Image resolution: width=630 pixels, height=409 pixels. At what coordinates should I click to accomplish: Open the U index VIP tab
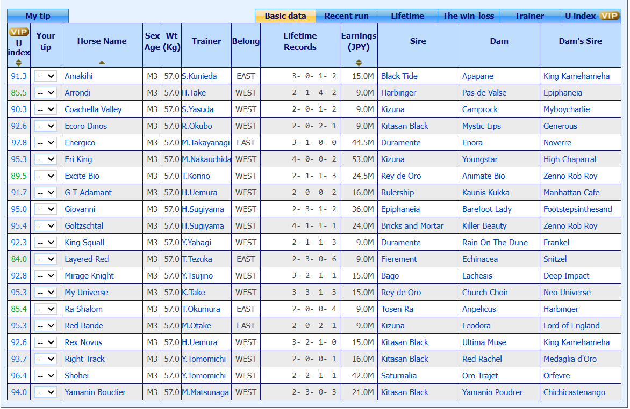tap(591, 16)
